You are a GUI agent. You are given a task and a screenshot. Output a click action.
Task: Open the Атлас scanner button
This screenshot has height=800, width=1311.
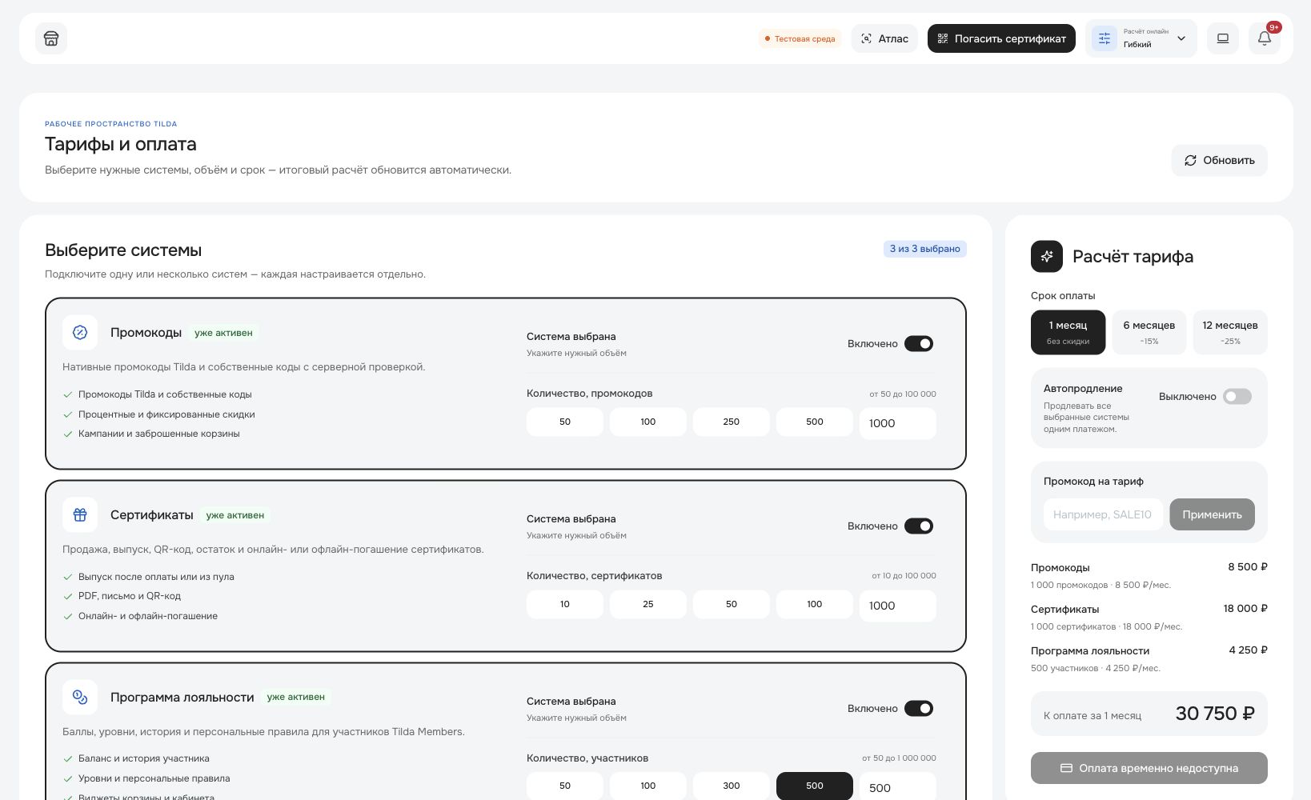pyautogui.click(x=884, y=38)
